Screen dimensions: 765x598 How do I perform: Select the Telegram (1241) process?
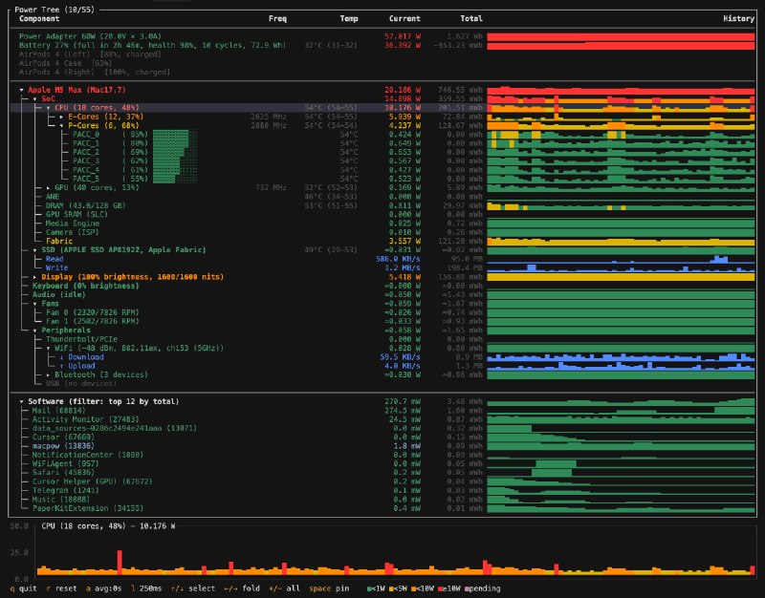pyautogui.click(x=382, y=491)
